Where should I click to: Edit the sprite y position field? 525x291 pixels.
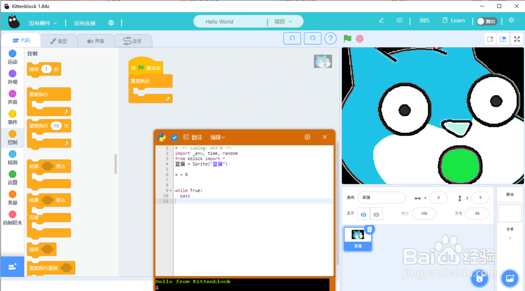pyautogui.click(x=480, y=198)
